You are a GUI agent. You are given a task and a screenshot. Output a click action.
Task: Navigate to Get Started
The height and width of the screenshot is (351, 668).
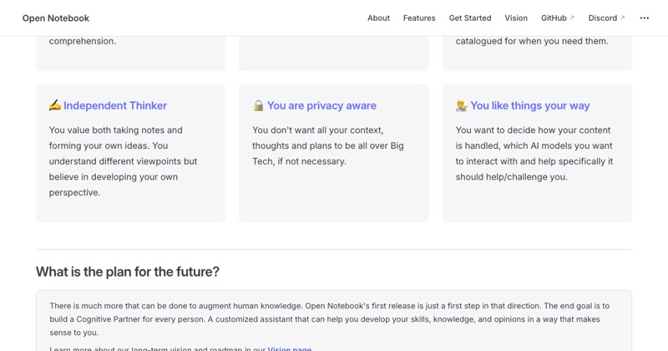pos(470,18)
